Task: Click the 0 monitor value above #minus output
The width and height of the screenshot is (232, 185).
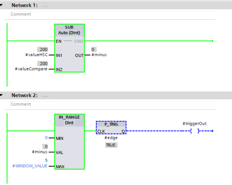Action: coord(93,49)
